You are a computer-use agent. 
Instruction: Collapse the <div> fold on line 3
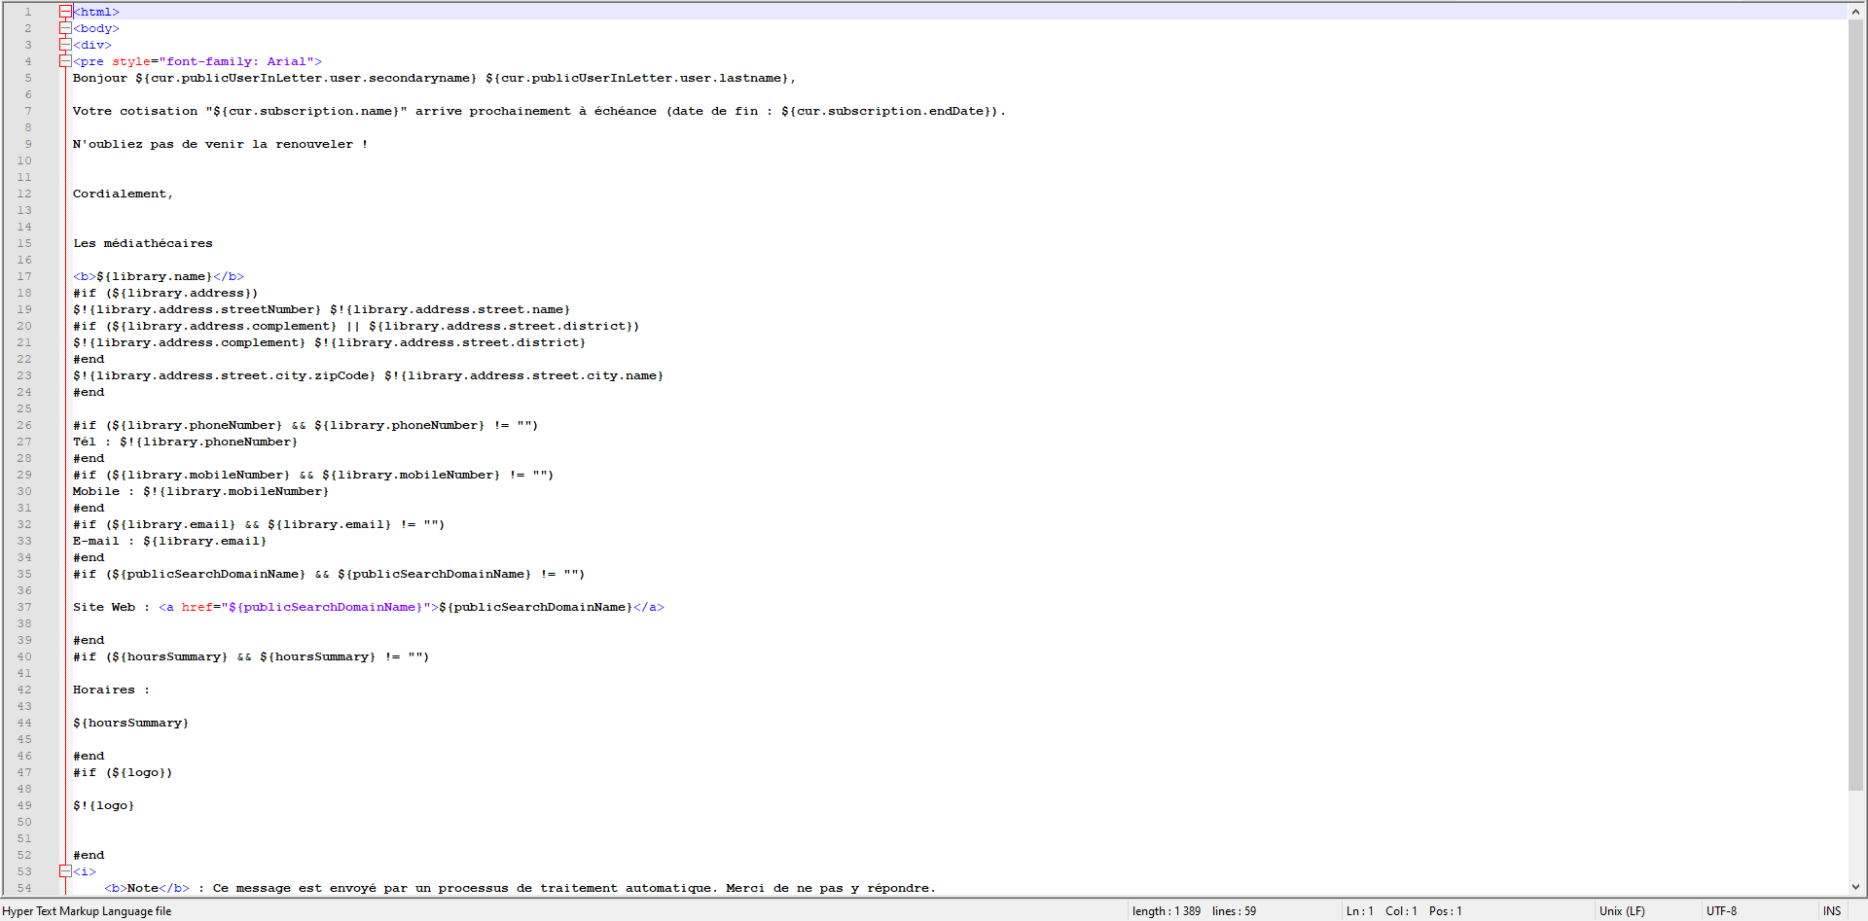point(65,44)
